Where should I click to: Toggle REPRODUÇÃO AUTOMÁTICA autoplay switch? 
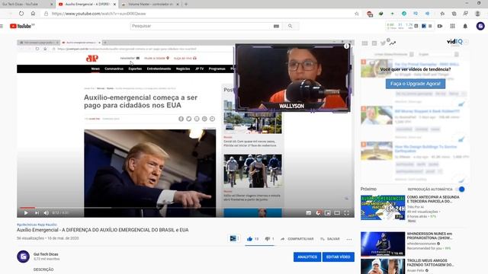click(461, 189)
